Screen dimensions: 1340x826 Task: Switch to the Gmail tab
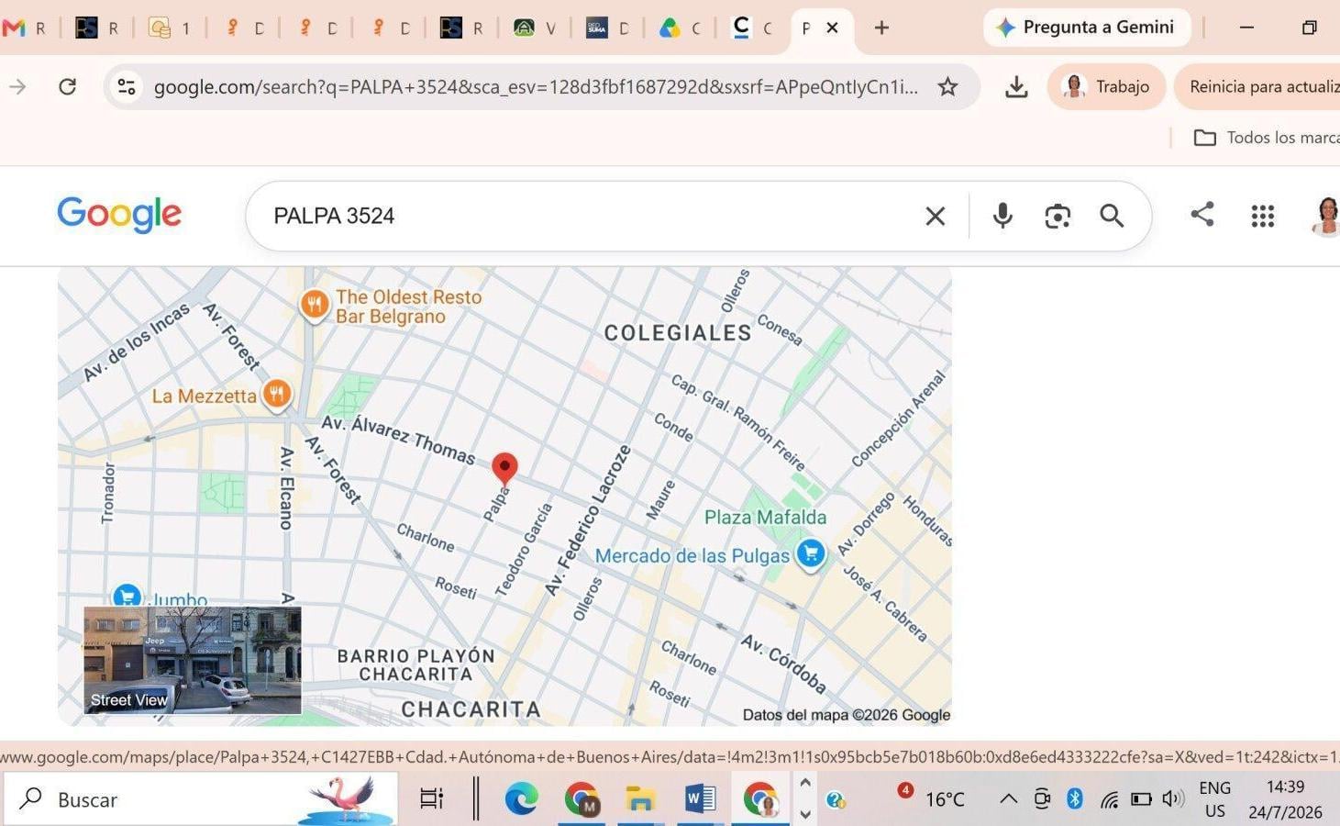tap(25, 28)
